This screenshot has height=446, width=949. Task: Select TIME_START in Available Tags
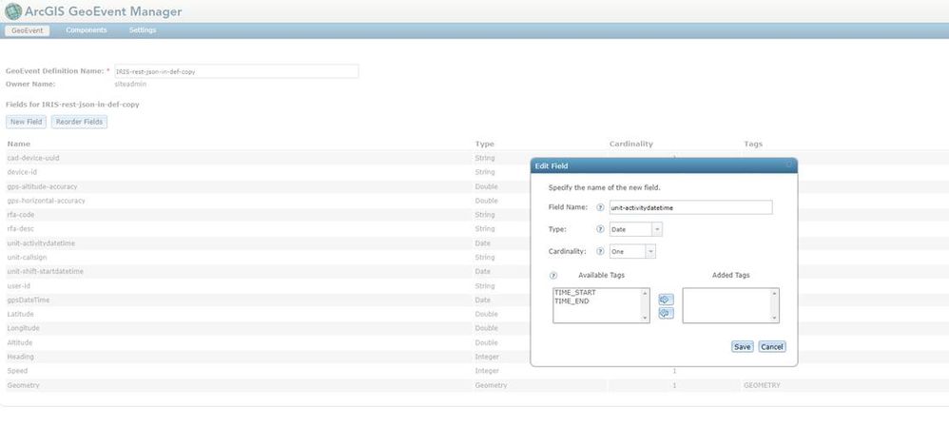(x=575, y=293)
